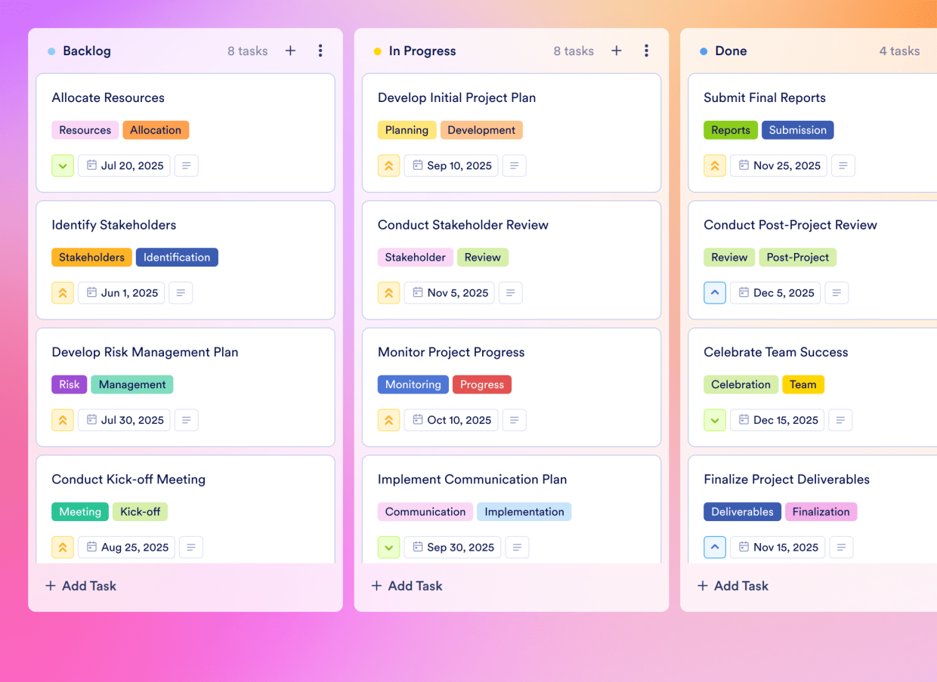Click the plus icon in the Backlog header

pyautogui.click(x=290, y=51)
